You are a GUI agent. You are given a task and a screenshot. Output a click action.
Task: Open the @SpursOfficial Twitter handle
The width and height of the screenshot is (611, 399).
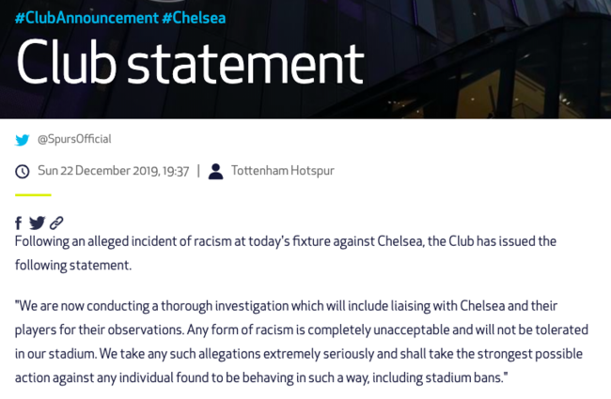[x=74, y=139]
